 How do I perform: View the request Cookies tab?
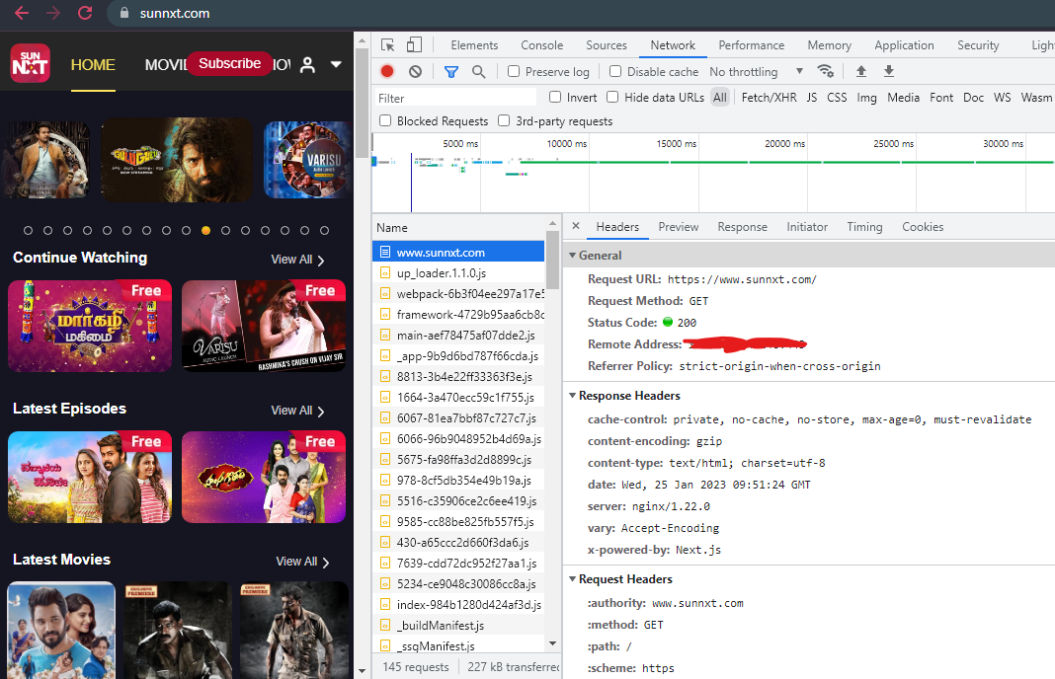pos(923,227)
